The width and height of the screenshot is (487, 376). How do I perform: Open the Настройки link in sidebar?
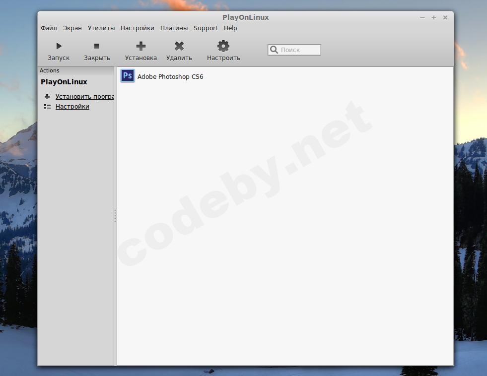(x=72, y=107)
